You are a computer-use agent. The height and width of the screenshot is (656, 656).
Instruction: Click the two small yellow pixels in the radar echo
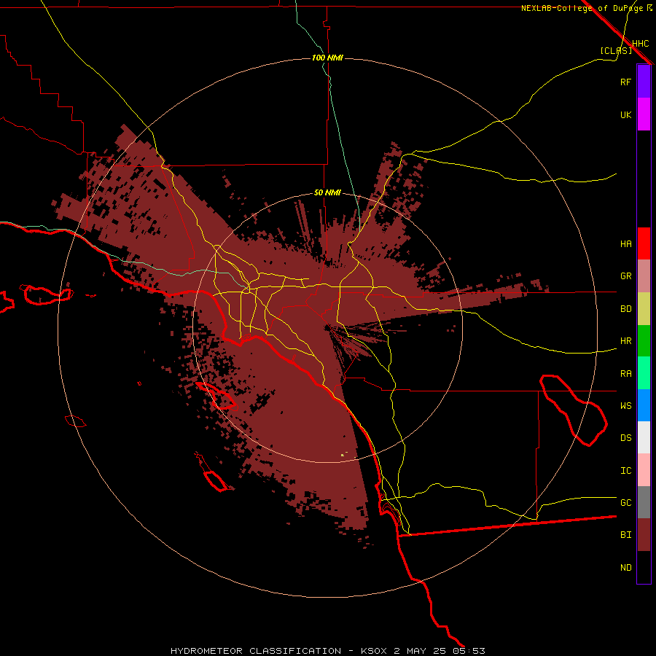[344, 454]
